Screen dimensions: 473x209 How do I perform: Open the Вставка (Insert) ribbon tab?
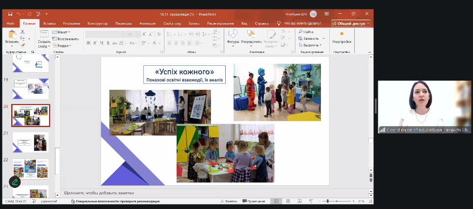point(49,23)
